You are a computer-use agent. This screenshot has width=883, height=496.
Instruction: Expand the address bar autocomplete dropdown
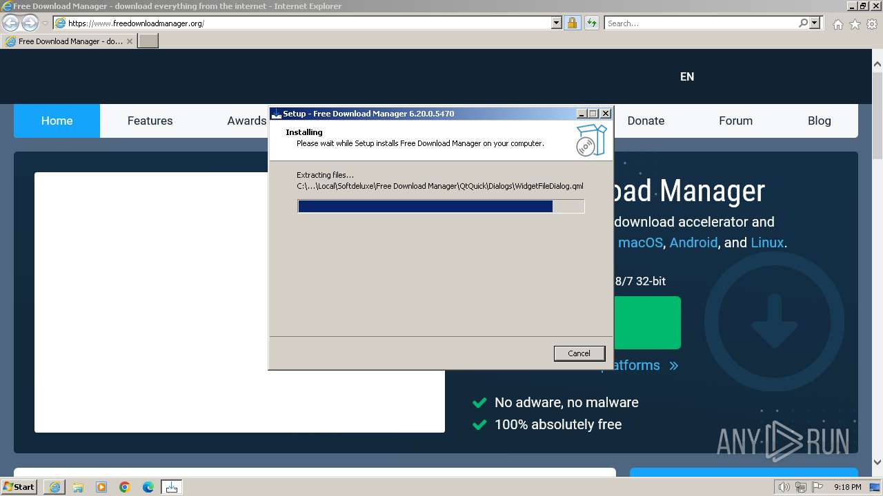(x=557, y=23)
